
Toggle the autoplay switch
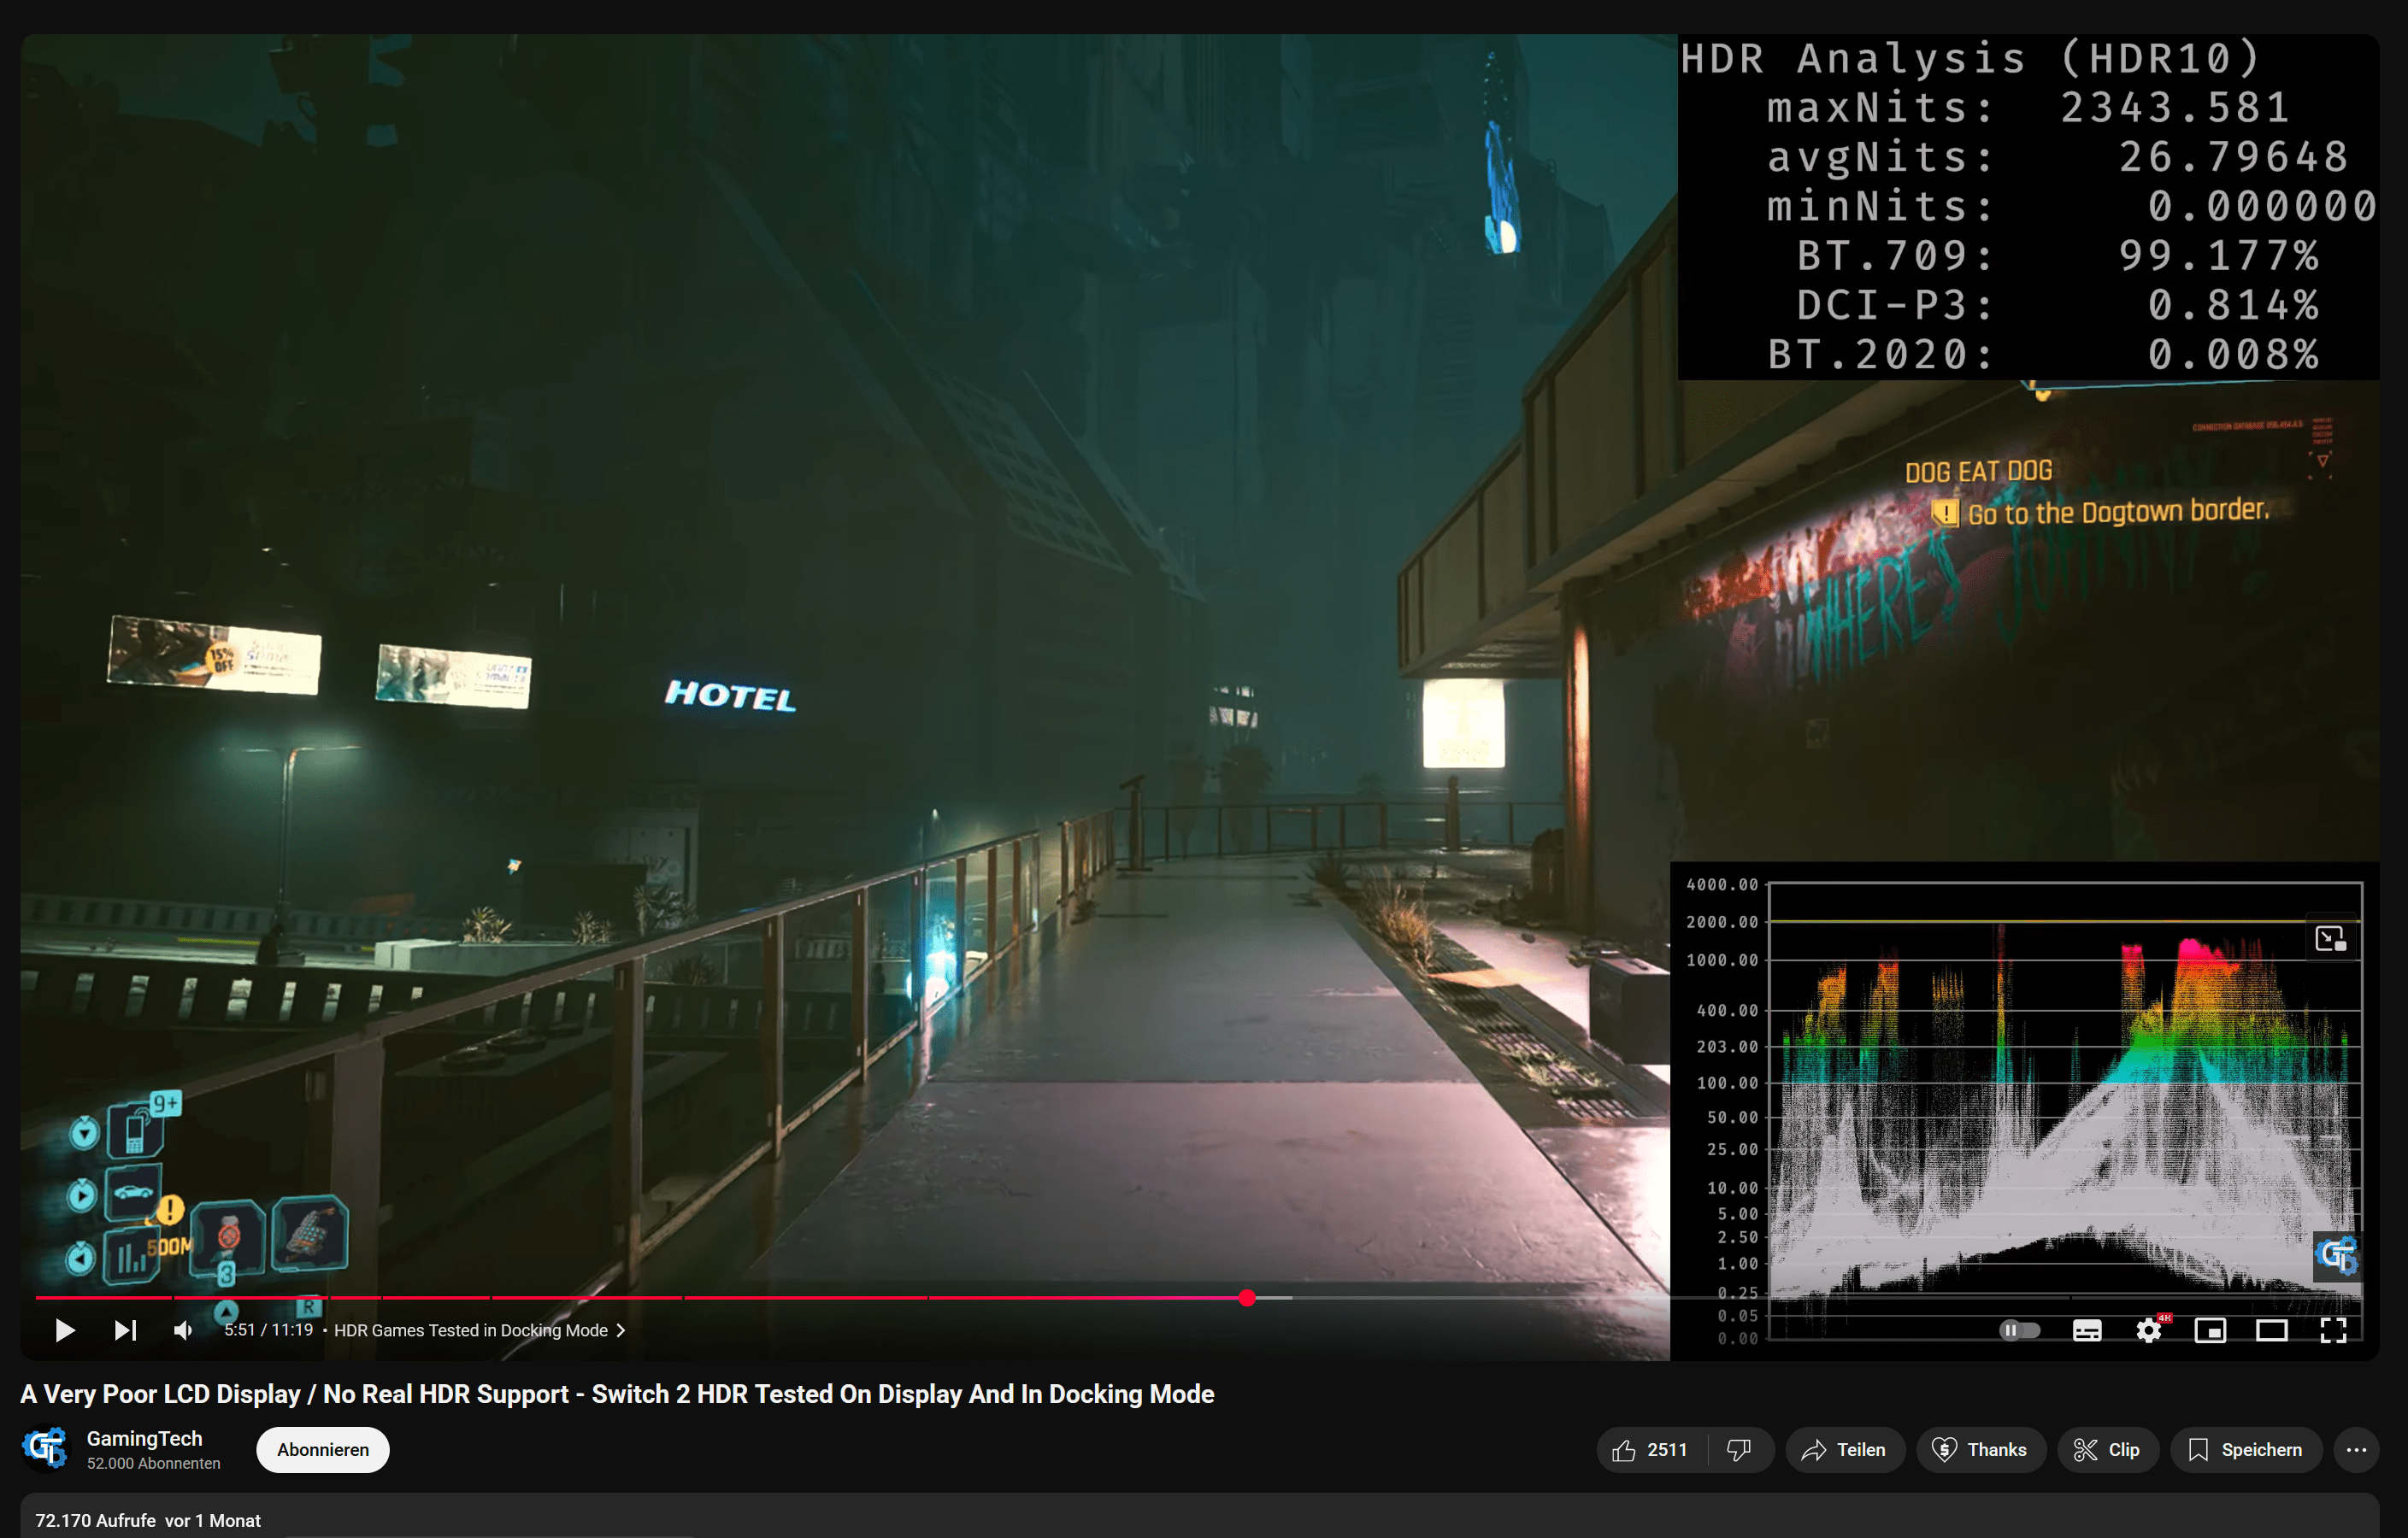[2019, 1330]
